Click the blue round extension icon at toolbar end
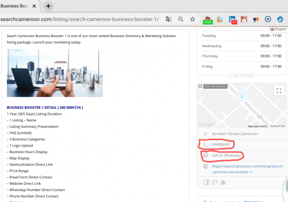The image size is (288, 202). click(x=280, y=19)
